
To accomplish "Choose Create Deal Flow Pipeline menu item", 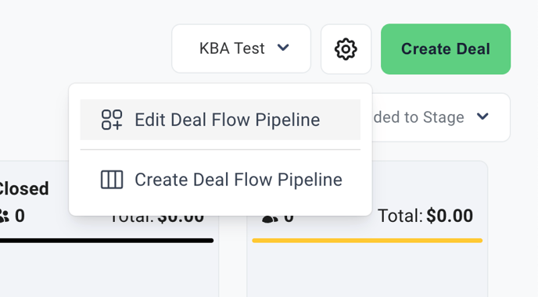I will point(221,180).
